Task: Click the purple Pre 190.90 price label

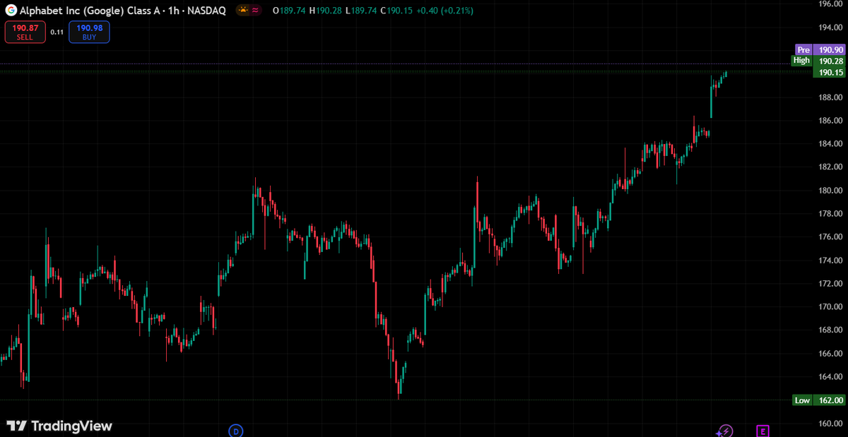Action: point(820,50)
